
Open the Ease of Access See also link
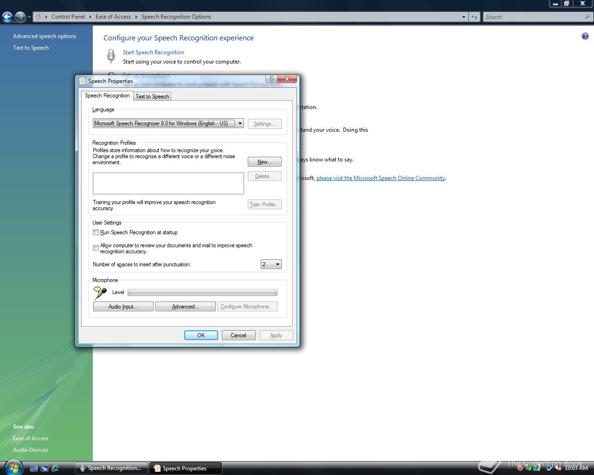pos(31,438)
